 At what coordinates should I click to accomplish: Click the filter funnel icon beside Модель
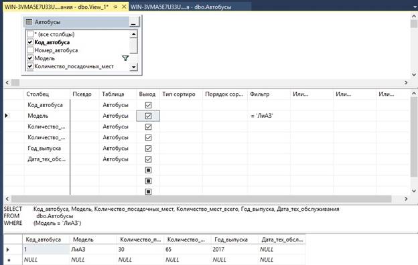125,58
